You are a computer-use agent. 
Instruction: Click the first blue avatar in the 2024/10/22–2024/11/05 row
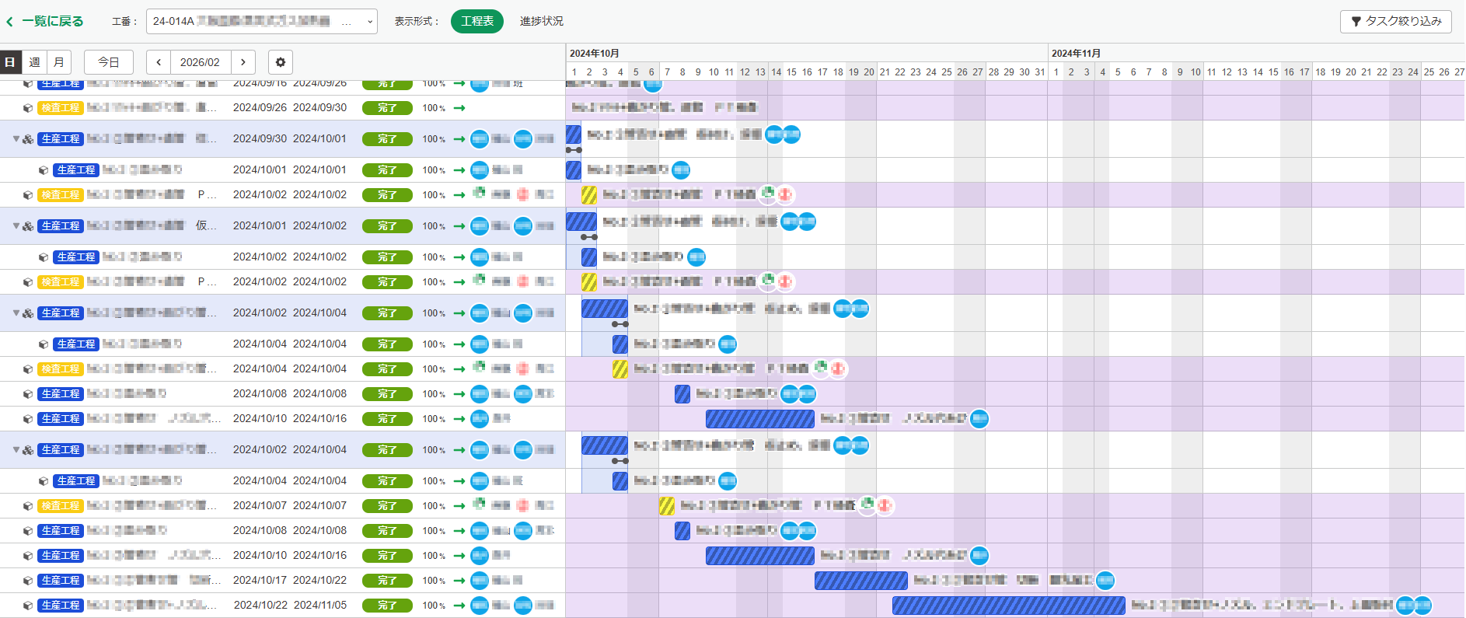click(x=480, y=606)
